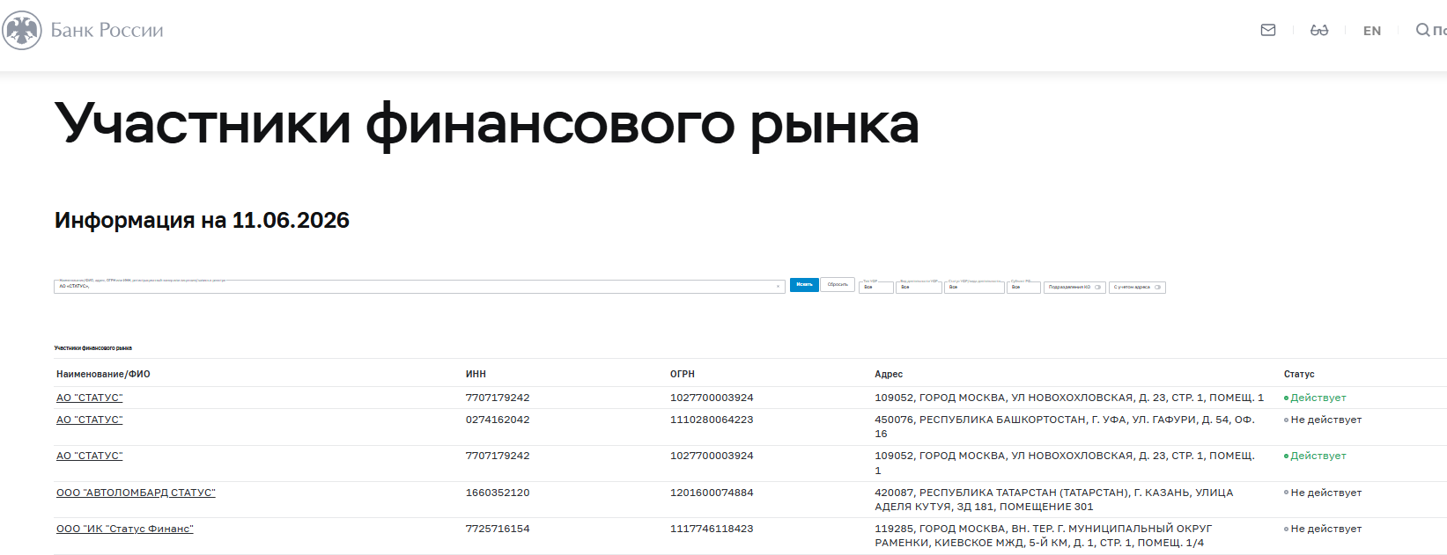The width and height of the screenshot is (1447, 555).
Task: Click the blue Искать button
Action: click(804, 285)
